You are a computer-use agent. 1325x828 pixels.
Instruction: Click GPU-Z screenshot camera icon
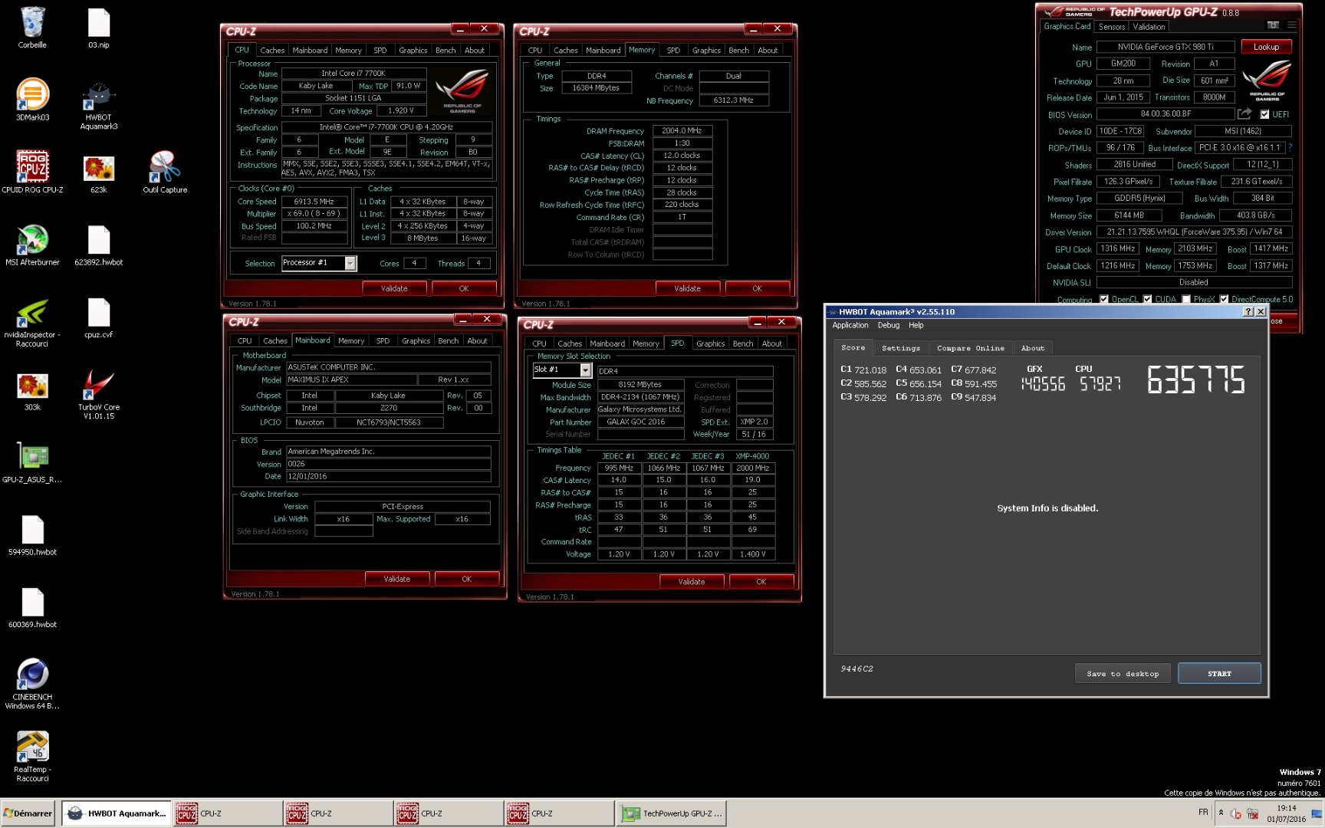click(1273, 25)
